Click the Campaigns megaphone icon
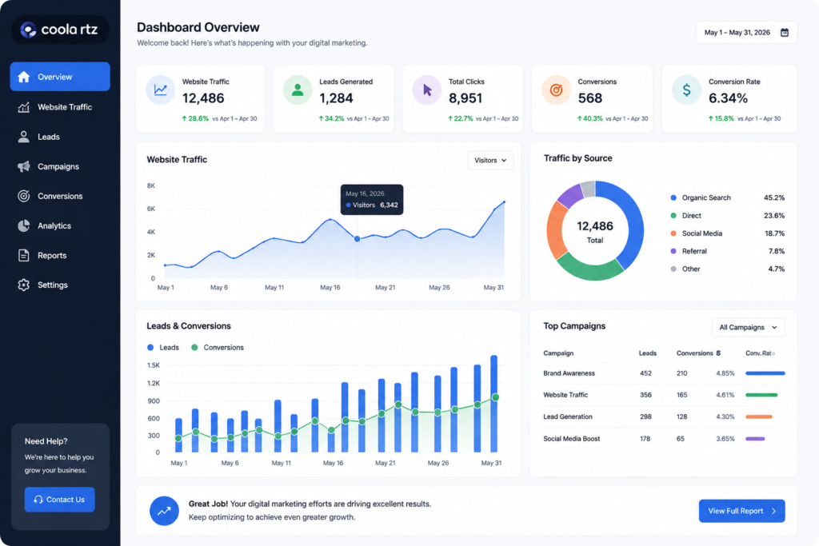The height and width of the screenshot is (546, 819). (23, 166)
